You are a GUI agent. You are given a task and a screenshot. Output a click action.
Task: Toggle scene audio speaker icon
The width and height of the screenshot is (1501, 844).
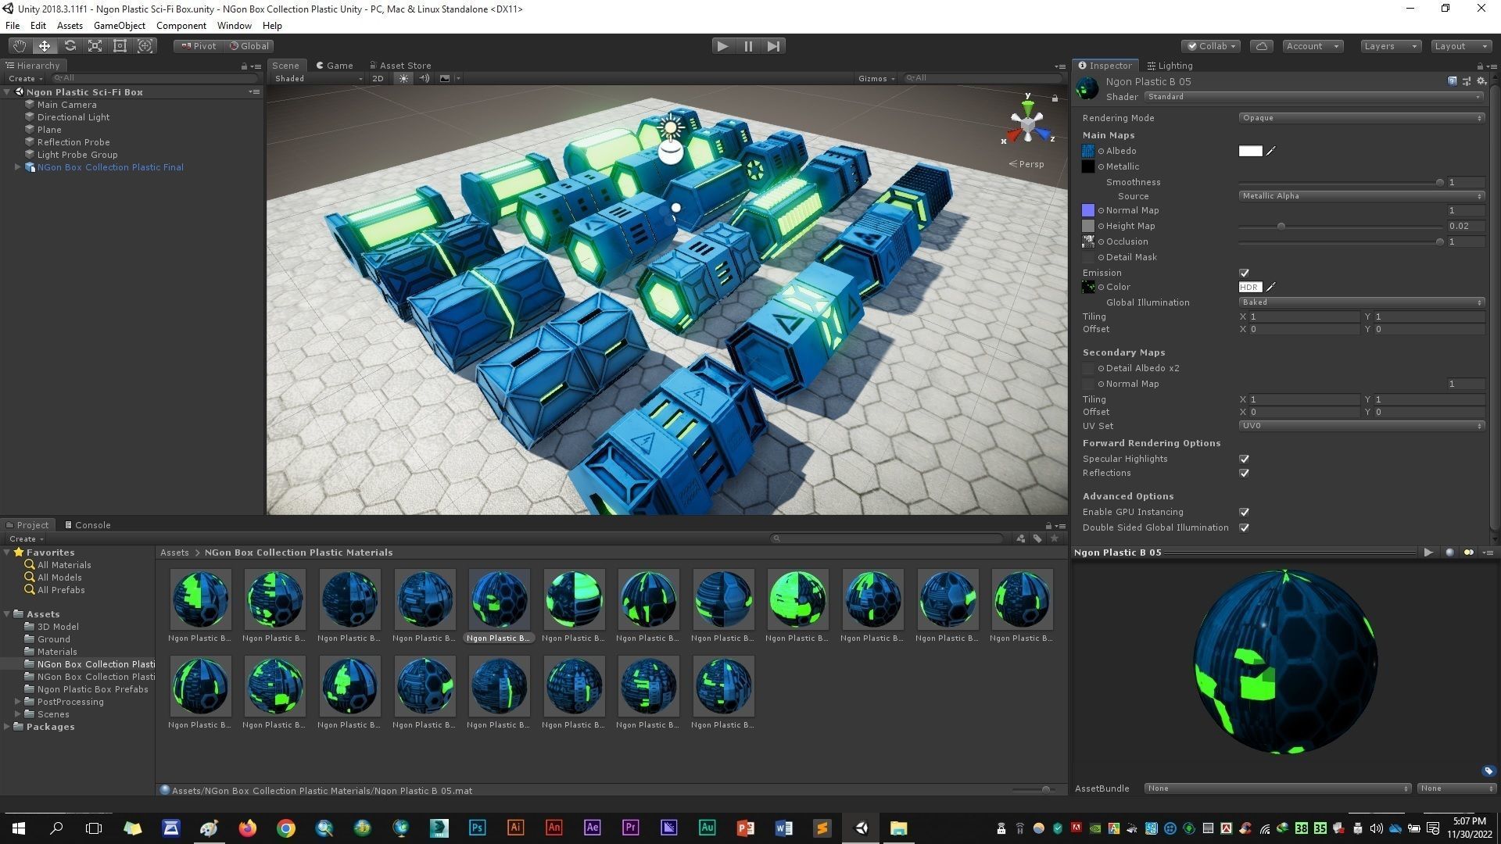click(x=425, y=78)
